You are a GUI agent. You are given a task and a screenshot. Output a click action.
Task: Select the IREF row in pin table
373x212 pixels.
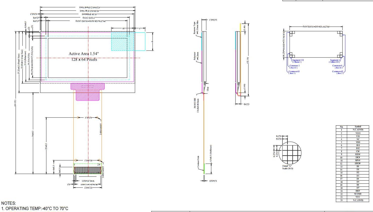pos(358,191)
